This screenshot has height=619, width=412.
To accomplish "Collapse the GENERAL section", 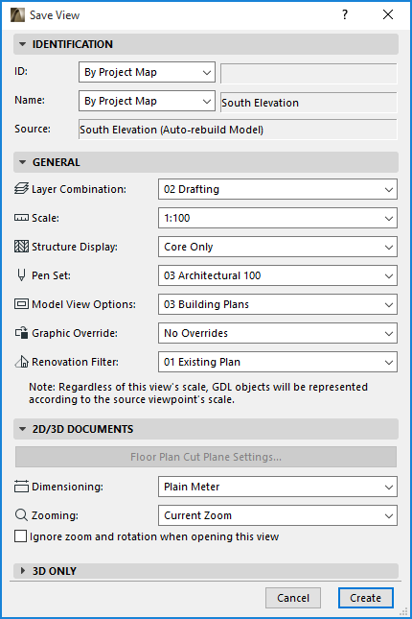I will 206,162.
